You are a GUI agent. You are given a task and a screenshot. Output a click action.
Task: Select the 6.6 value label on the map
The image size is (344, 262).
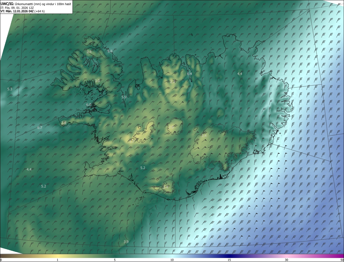click(x=110, y=51)
